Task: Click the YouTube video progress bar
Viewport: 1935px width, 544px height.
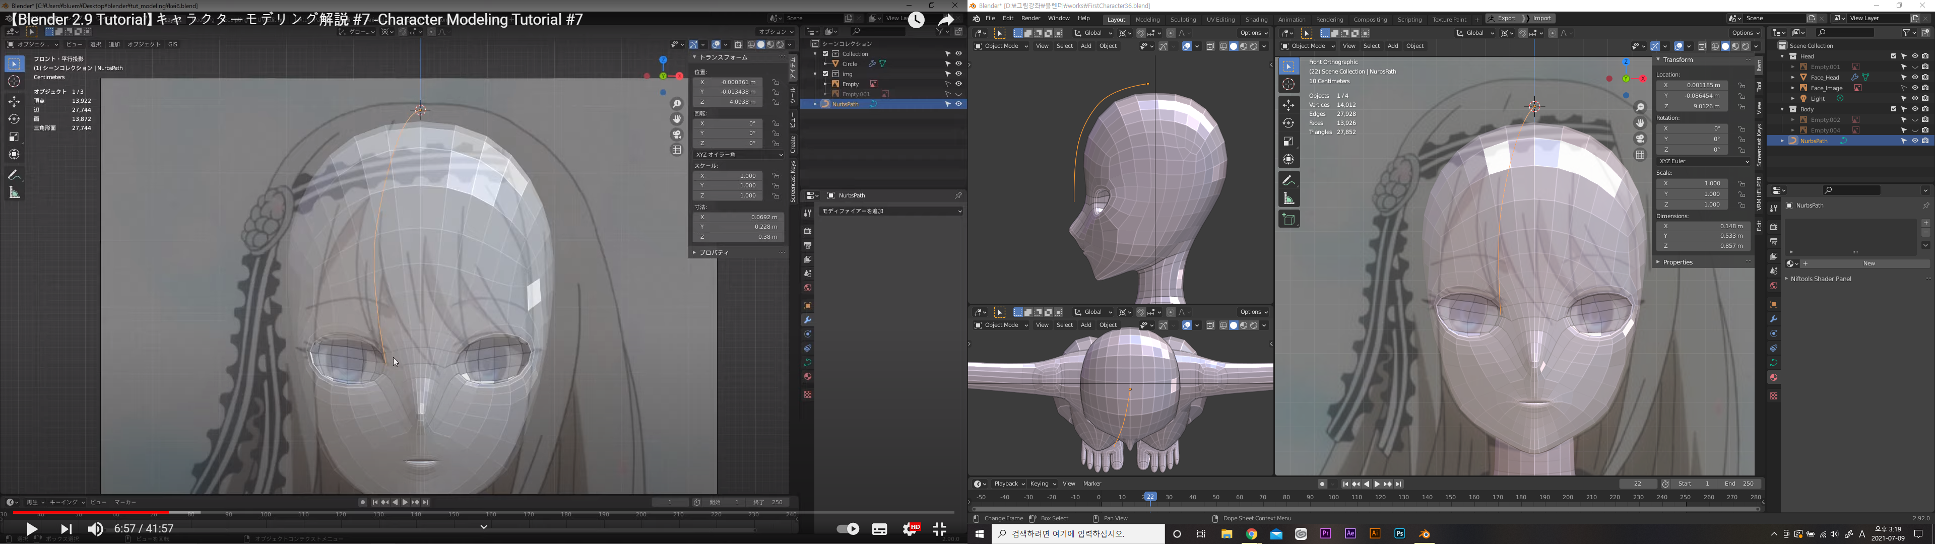Action: tap(481, 513)
